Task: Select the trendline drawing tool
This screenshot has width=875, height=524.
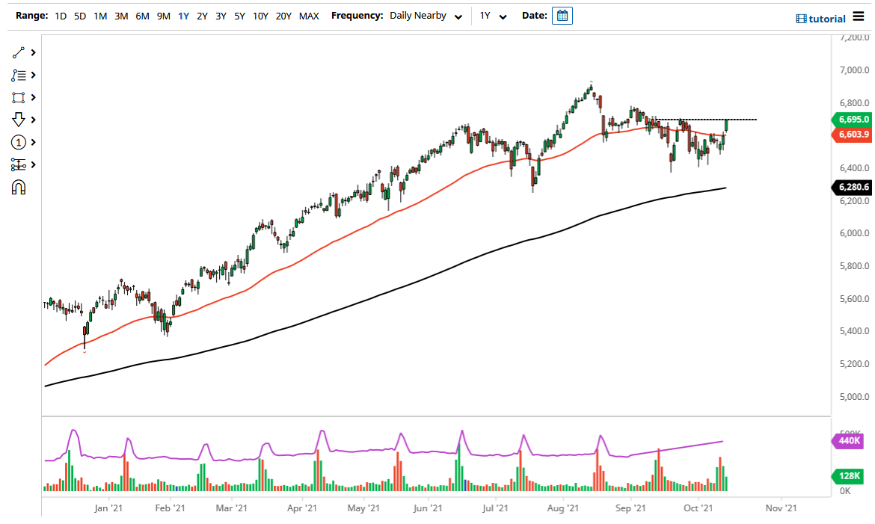Action: click(19, 52)
